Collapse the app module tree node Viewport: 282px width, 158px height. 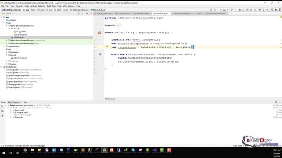click(x=1, y=17)
